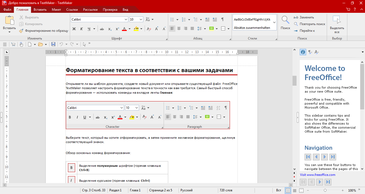
Task: Click the grow font size icon
Action: tap(157, 29)
